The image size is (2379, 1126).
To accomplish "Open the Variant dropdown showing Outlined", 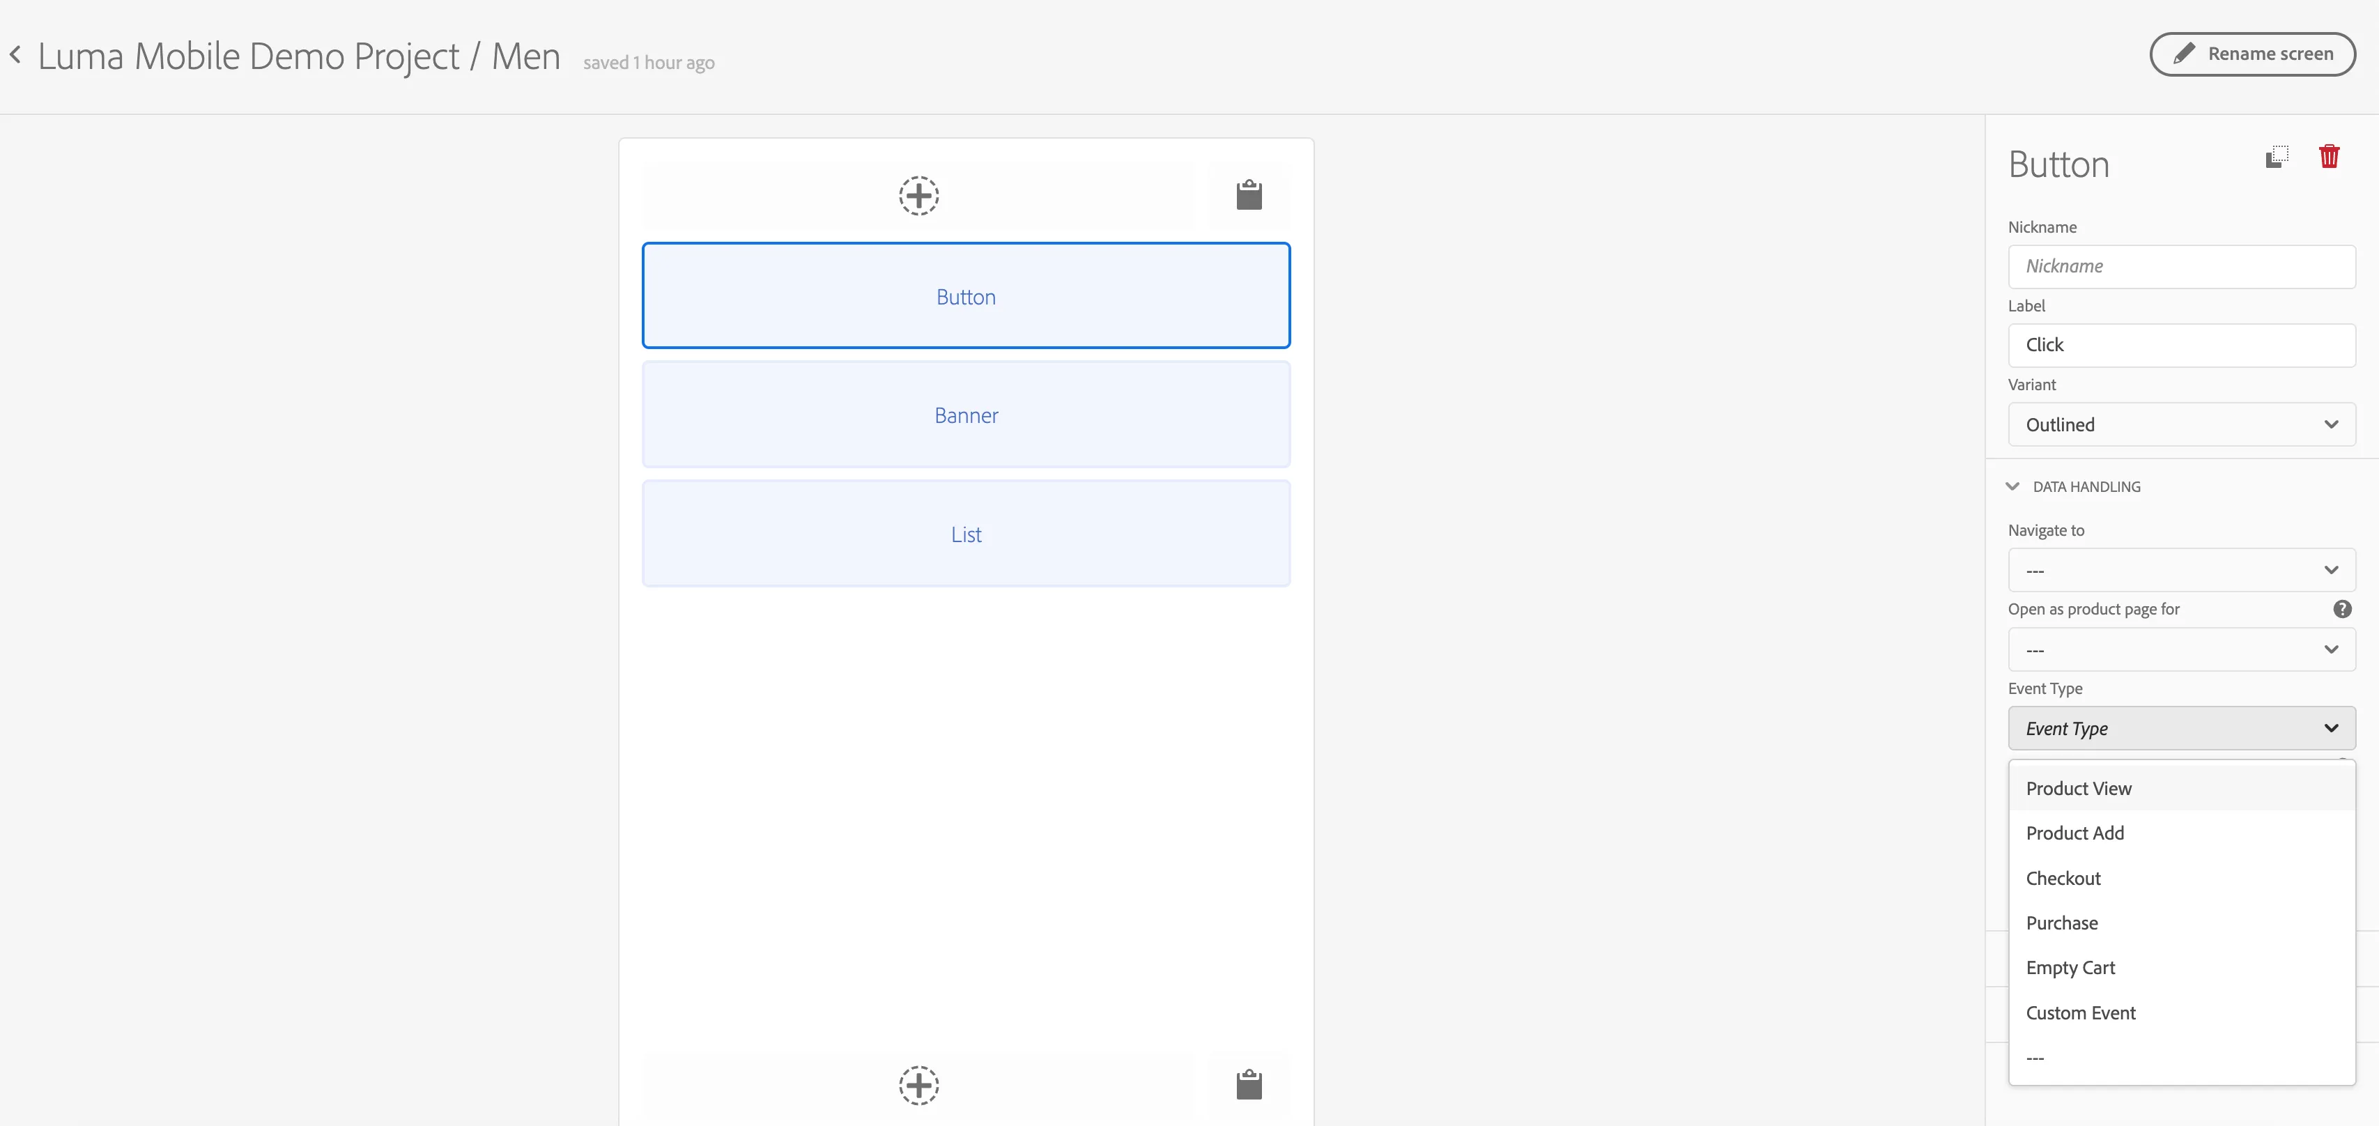I will point(2181,424).
